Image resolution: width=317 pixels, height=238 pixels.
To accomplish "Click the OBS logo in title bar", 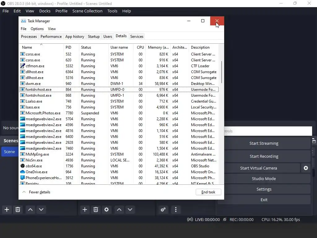I will pos(3,3).
